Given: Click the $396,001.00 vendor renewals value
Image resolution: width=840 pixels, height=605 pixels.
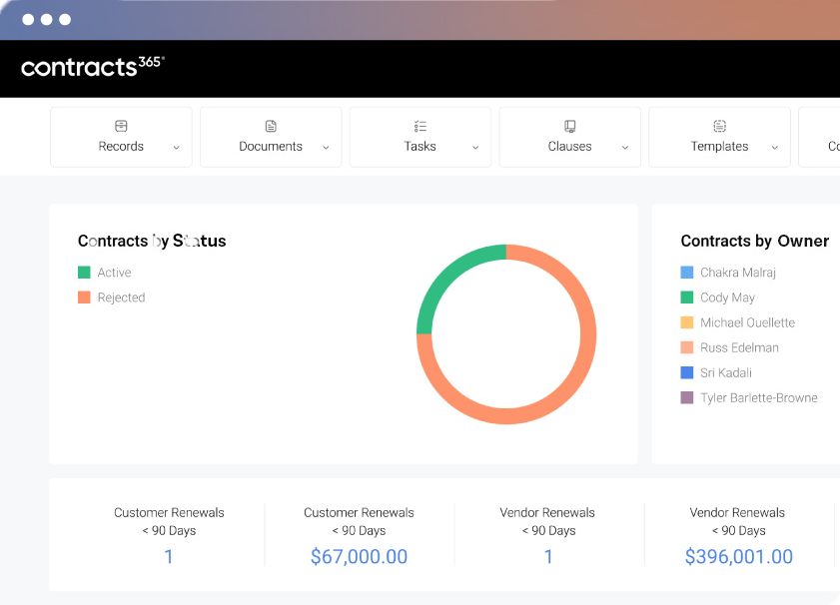Looking at the screenshot, I should (x=738, y=557).
